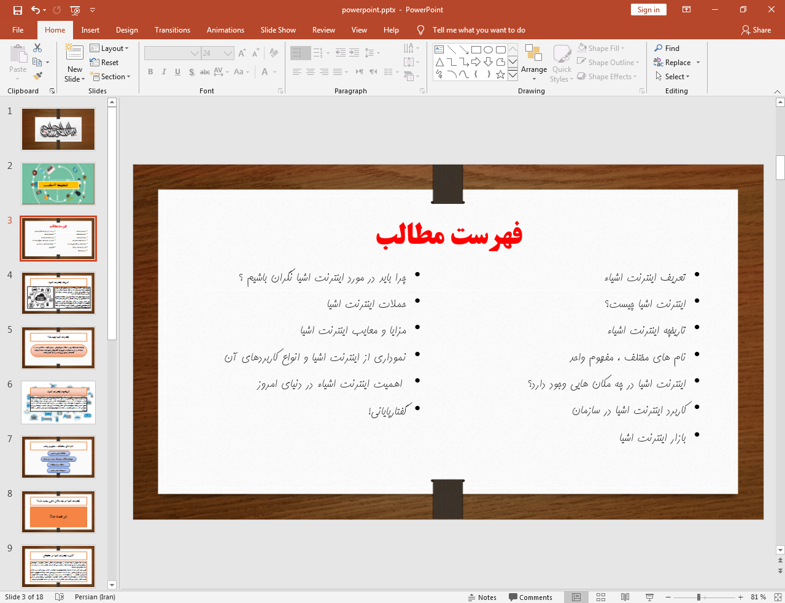
Task: Open the font size dropdown
Action: click(228, 53)
